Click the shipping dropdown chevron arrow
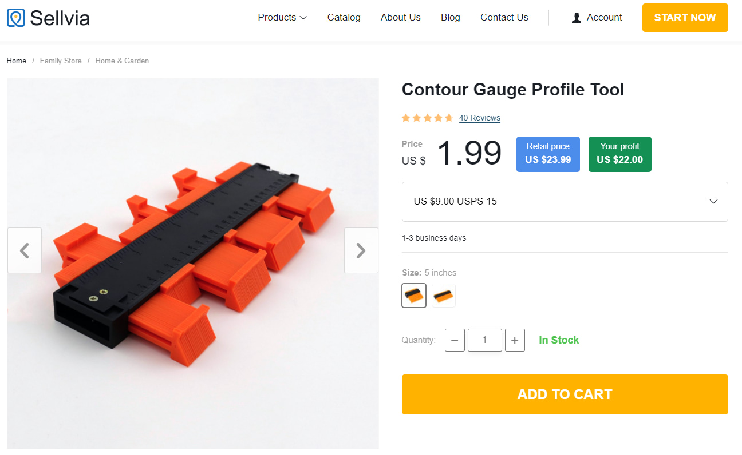The height and width of the screenshot is (455, 742). click(x=713, y=202)
